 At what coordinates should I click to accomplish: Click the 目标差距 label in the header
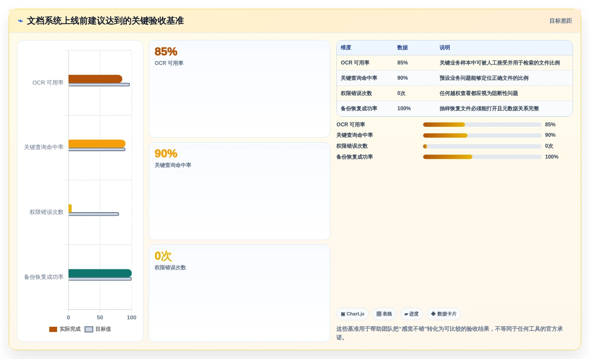[560, 21]
